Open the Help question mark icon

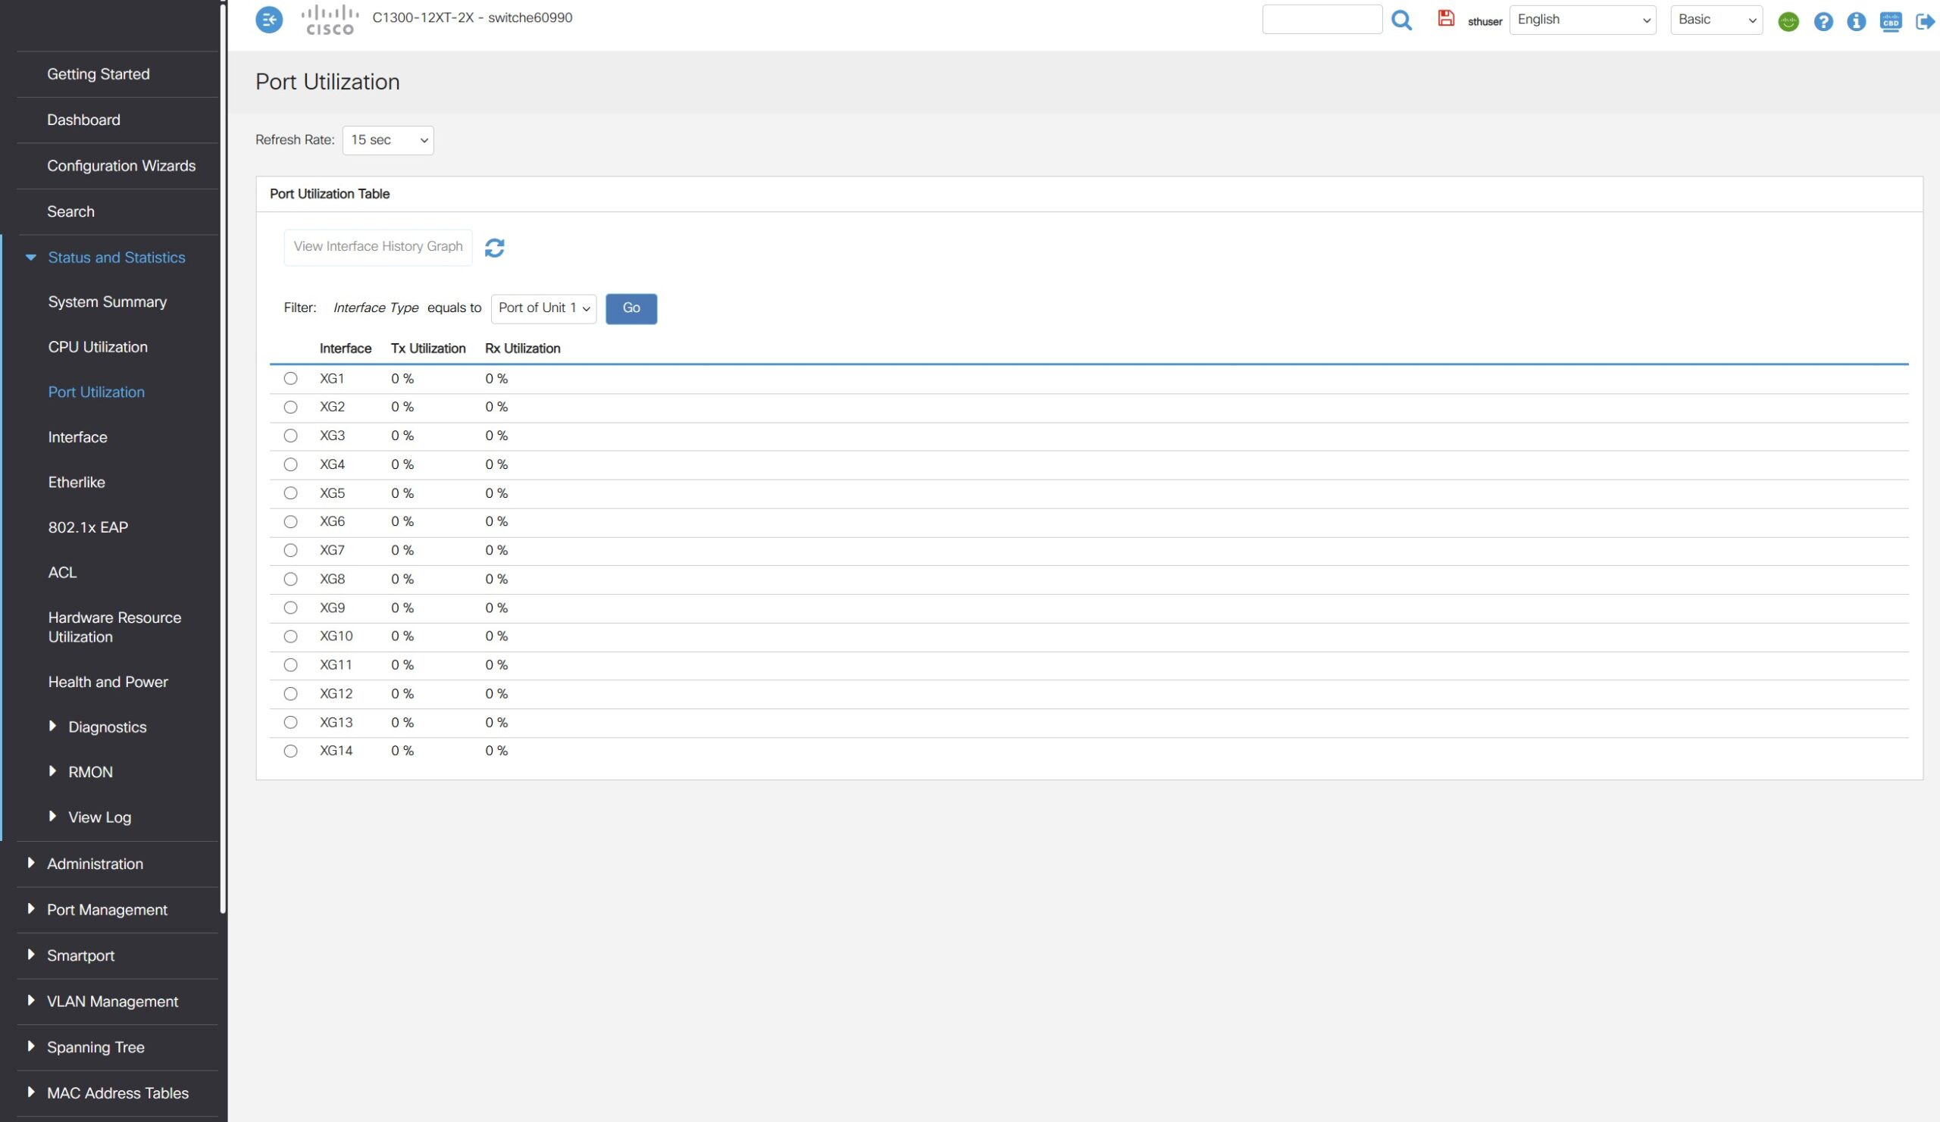(x=1823, y=21)
